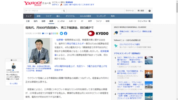Select the 速報 tab
The width and height of the screenshot is (178, 100).
pyautogui.click(x=38, y=16)
